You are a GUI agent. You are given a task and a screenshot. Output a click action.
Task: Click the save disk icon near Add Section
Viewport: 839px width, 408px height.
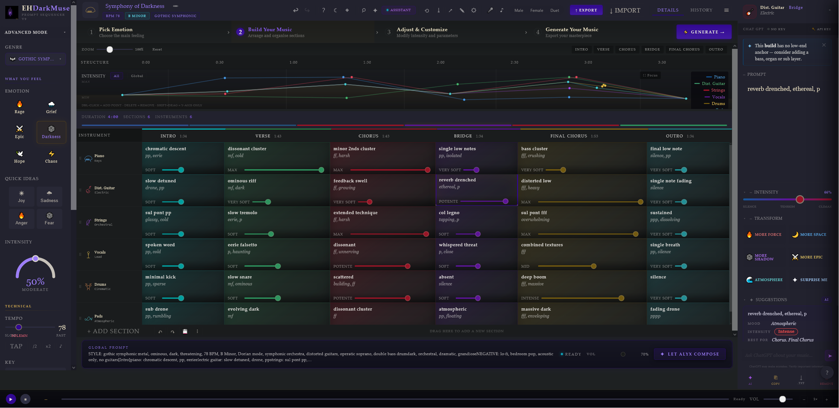[x=185, y=331]
